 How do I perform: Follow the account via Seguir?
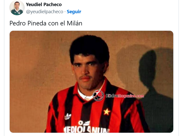click(x=74, y=12)
